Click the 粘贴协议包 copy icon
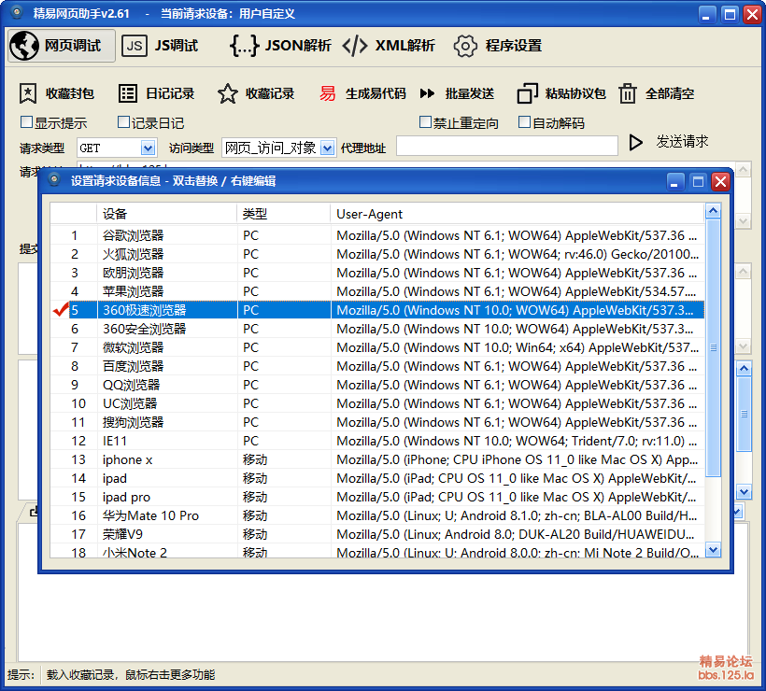The image size is (766, 691). click(x=527, y=93)
